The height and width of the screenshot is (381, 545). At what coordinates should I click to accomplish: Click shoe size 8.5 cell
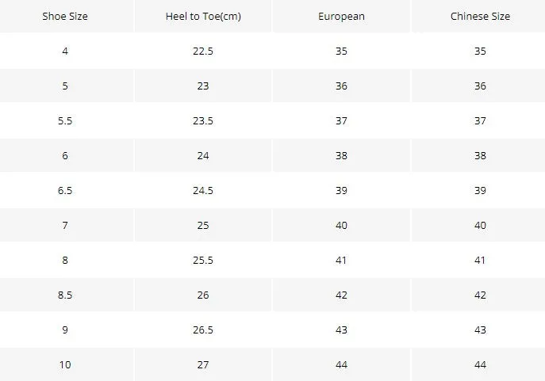65,295
